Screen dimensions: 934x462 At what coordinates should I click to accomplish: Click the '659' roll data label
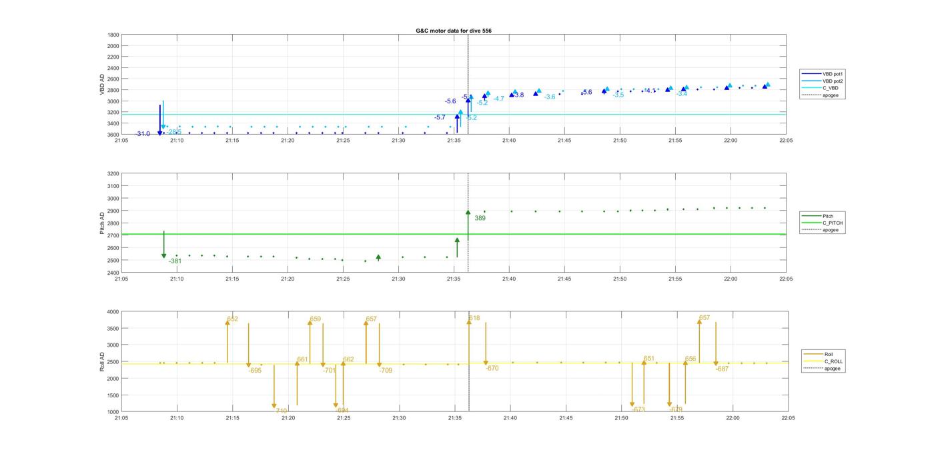(316, 319)
